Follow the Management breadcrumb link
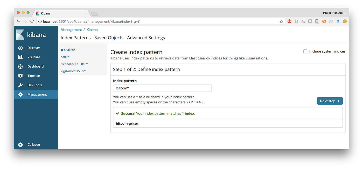This screenshot has width=363, height=169. [x=71, y=30]
